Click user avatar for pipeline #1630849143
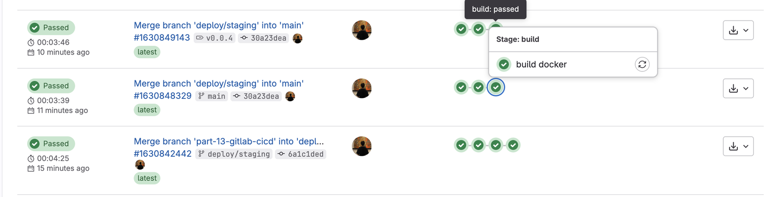Image resolution: width=773 pixels, height=197 pixels. point(362,30)
